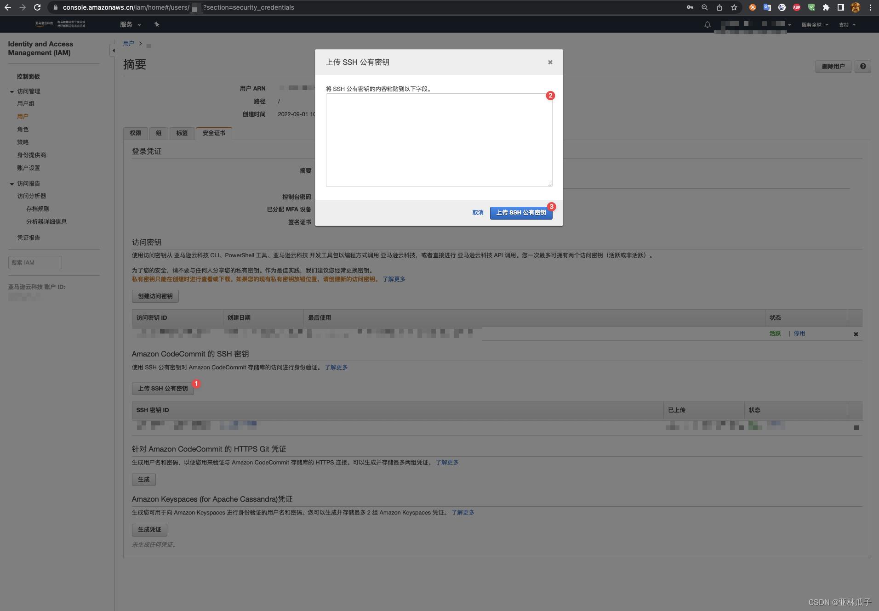Image resolution: width=879 pixels, height=611 pixels.
Task: Click the 生成 HTTPS Git credentials button
Action: [x=144, y=480]
